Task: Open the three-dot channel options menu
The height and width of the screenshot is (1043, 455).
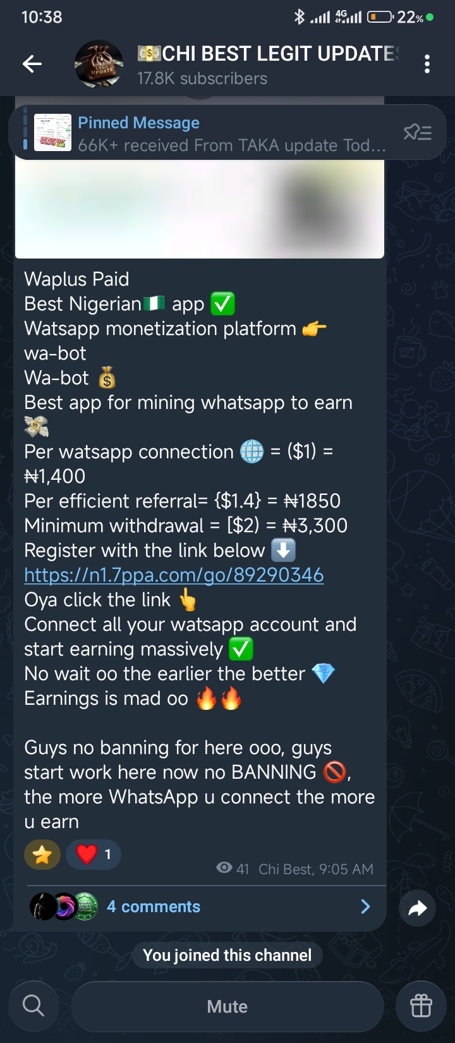Action: (428, 64)
